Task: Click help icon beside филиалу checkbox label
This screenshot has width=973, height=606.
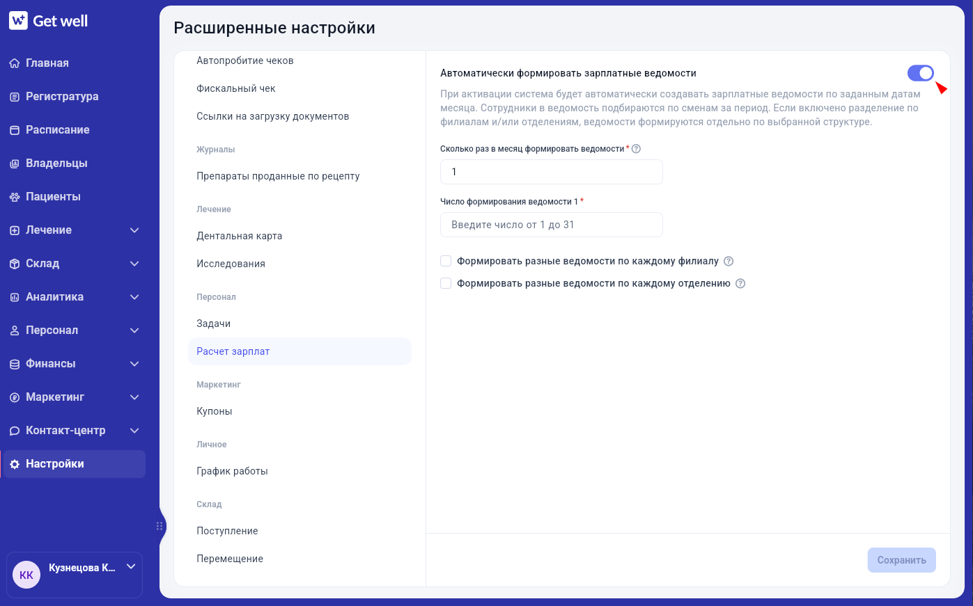Action: [x=729, y=262]
